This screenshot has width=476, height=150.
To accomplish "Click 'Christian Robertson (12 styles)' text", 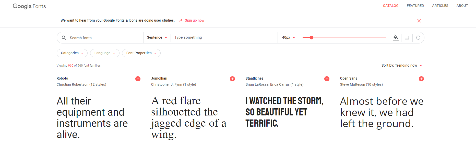I will [x=81, y=84].
